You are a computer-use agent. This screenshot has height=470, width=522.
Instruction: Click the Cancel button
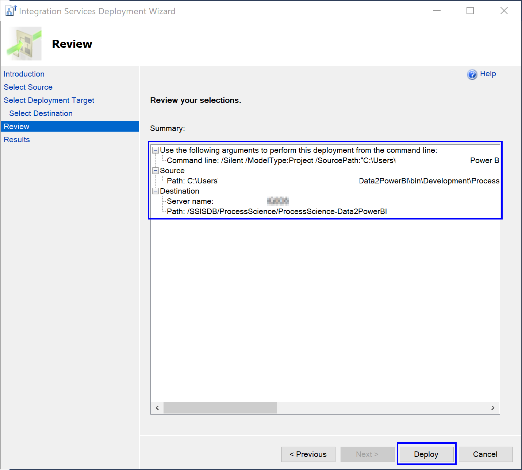pyautogui.click(x=485, y=454)
